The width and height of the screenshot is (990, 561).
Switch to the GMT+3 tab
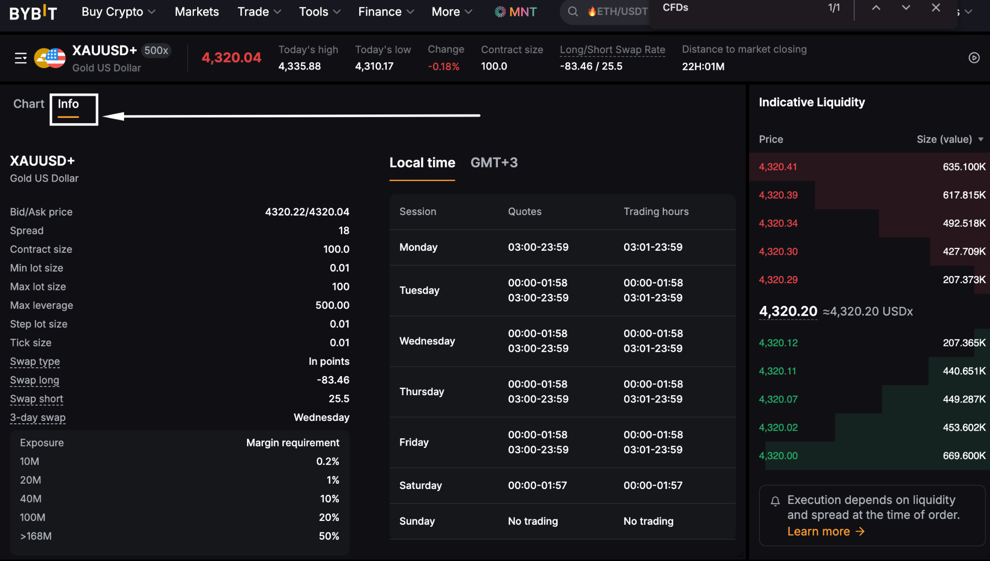(x=494, y=163)
